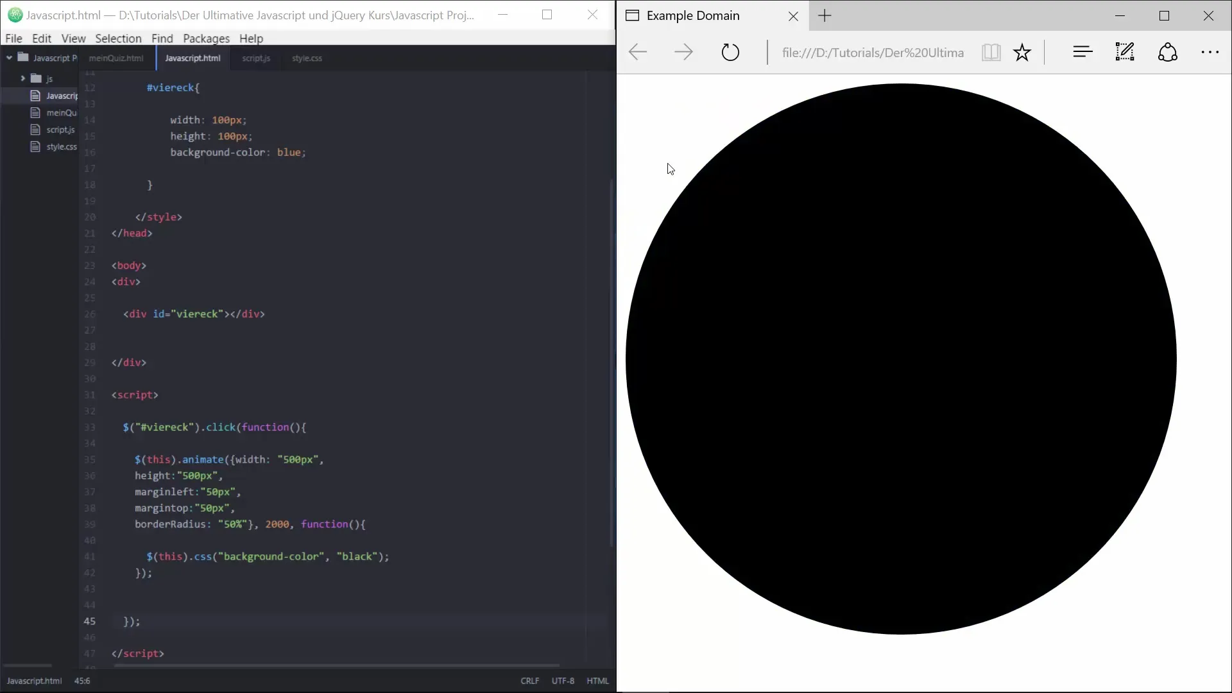Open the Hub lines icon
Viewport: 1232px width, 693px height.
point(1082,52)
